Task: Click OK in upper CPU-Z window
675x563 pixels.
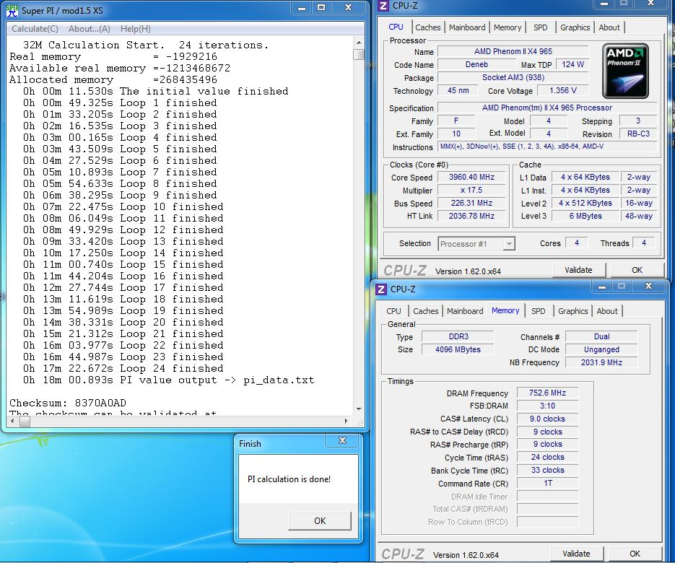Action: tap(637, 270)
